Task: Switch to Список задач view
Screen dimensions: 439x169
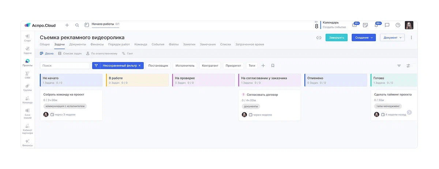Action: 70,53
